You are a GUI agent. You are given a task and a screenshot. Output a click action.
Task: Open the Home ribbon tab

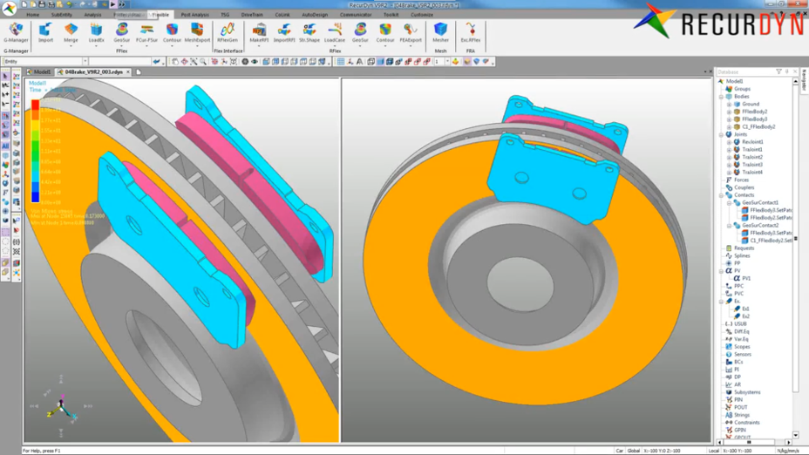[x=32, y=15]
